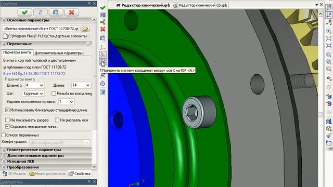Select the Свойства panel tab
Screen dimensions: 333x187
pyautogui.click(x=80, y=173)
